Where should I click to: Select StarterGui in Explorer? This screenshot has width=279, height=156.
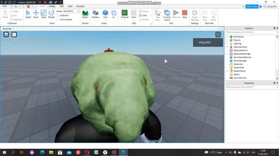tap(238, 64)
